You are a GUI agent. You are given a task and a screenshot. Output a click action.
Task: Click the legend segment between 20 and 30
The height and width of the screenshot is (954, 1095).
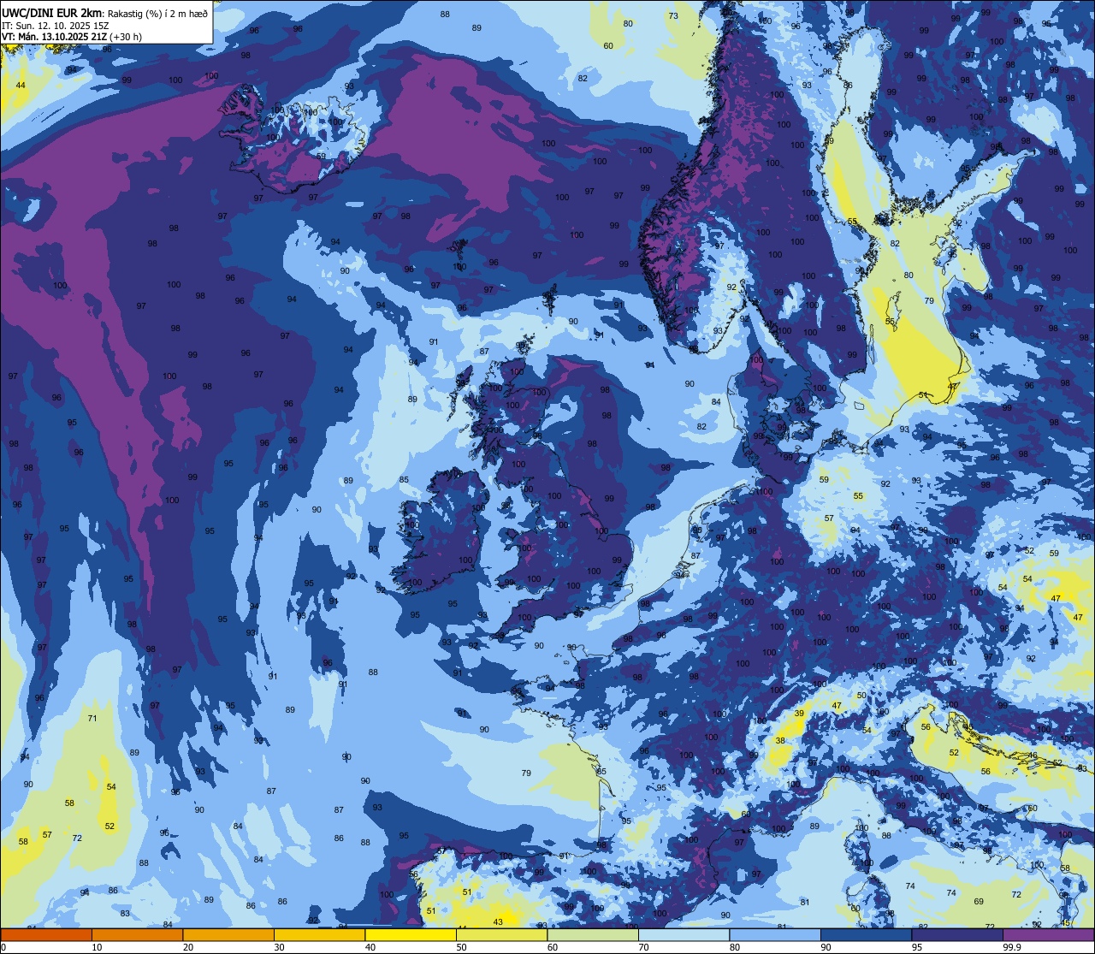228,934
